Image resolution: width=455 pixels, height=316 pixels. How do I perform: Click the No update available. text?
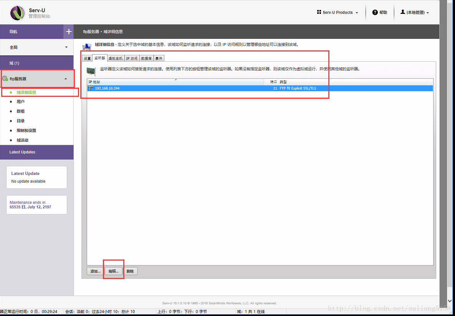pyautogui.click(x=29, y=181)
